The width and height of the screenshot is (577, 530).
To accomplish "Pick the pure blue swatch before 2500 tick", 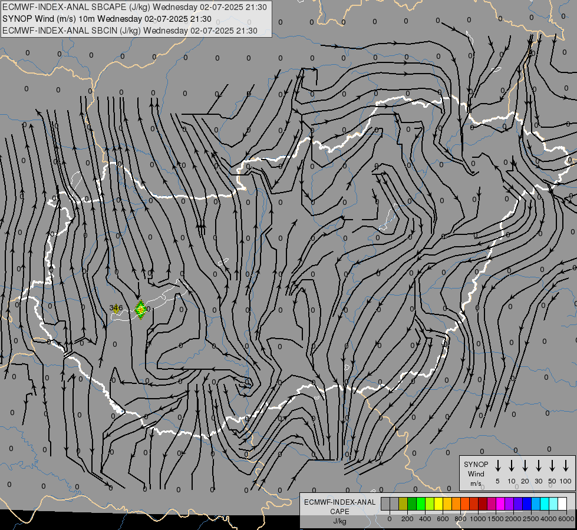I will 527,503.
